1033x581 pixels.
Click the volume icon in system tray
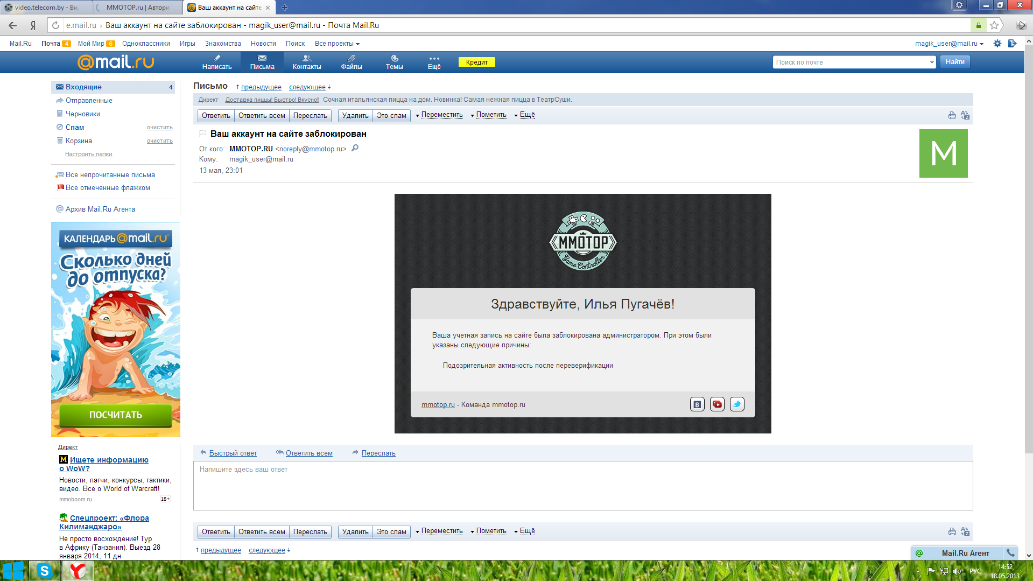[957, 571]
